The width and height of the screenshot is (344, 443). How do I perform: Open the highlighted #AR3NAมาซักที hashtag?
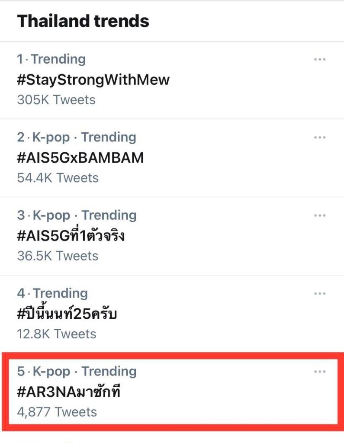(x=69, y=392)
